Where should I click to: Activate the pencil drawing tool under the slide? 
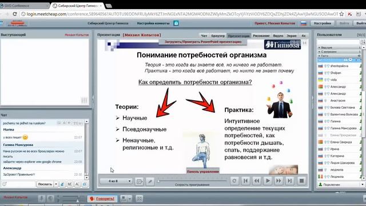150,181
